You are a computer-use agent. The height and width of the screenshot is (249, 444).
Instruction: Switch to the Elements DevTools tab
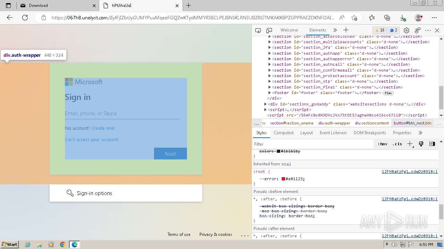317,30
